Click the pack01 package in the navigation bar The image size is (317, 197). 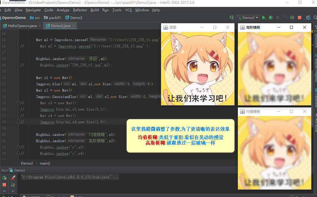52,18
